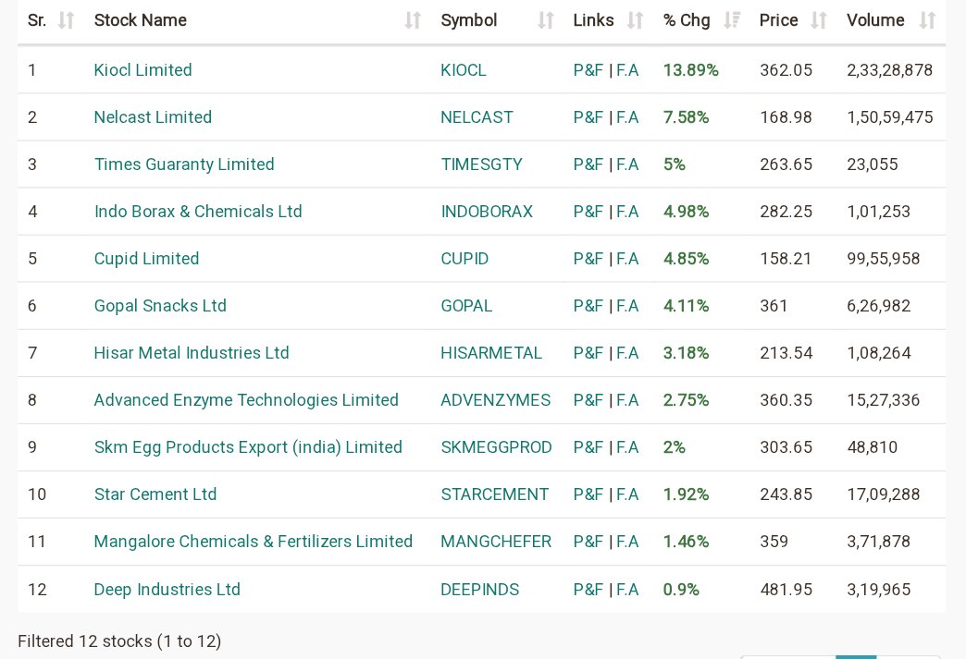
Task: Open Cupid Limited stock link
Action: [146, 259]
